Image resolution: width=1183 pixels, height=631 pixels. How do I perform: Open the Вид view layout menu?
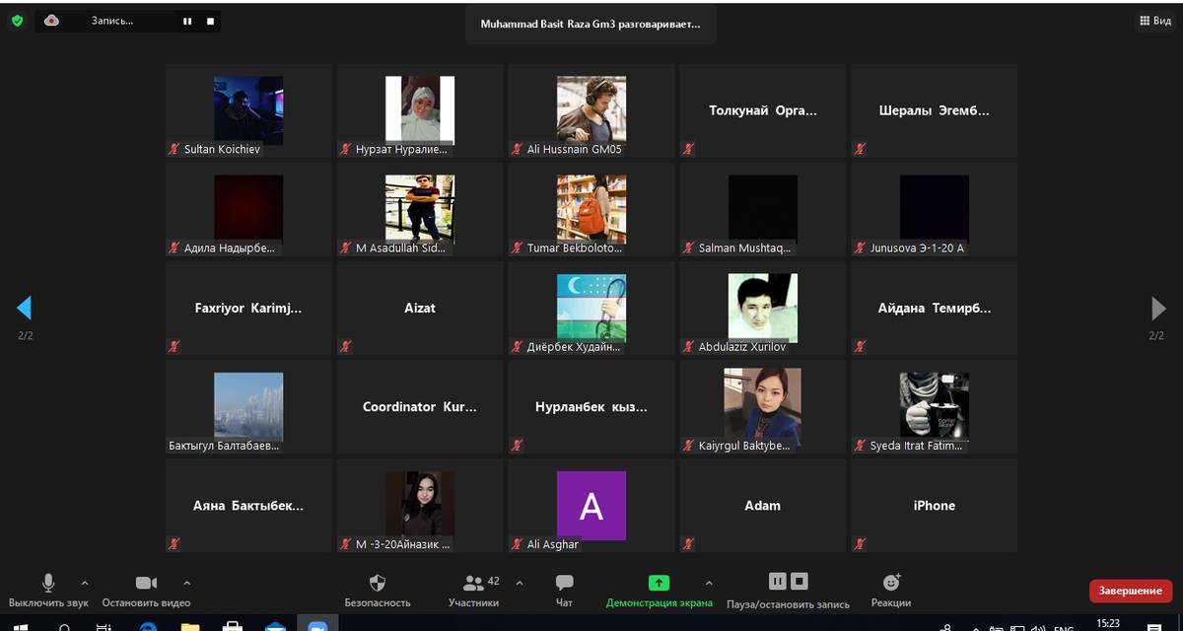[1154, 21]
